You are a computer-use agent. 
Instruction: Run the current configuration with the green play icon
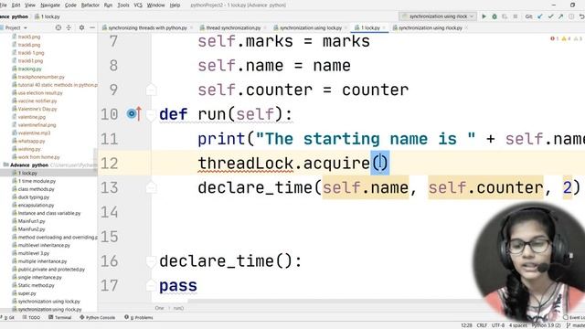pos(484,16)
